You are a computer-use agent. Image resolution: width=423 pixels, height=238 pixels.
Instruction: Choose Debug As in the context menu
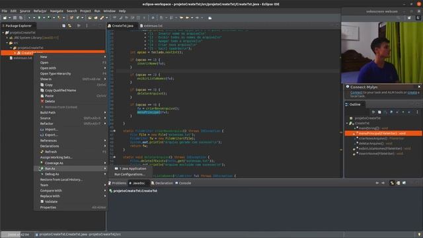coord(71,175)
